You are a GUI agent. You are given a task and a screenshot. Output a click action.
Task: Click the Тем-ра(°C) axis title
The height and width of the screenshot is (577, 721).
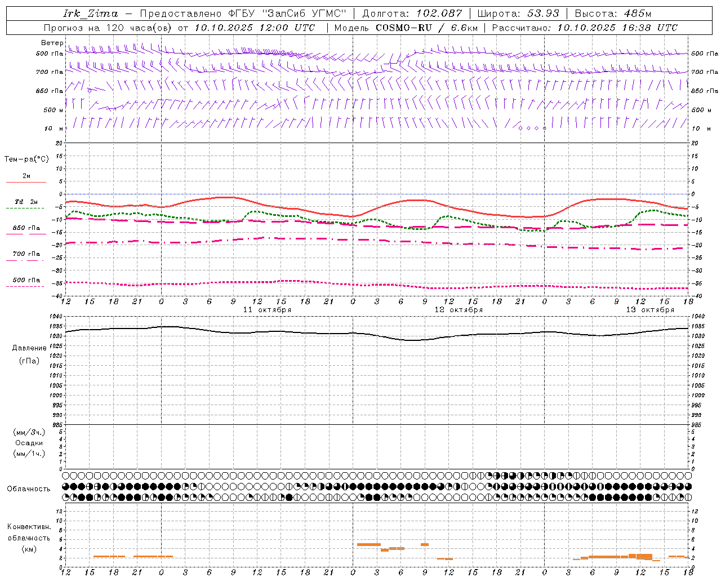click(26, 159)
